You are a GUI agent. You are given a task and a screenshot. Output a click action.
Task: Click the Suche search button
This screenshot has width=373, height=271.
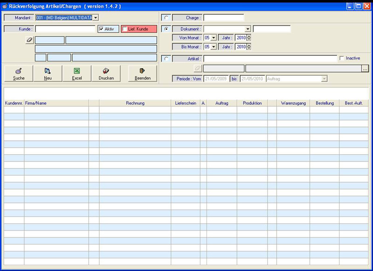coord(19,74)
